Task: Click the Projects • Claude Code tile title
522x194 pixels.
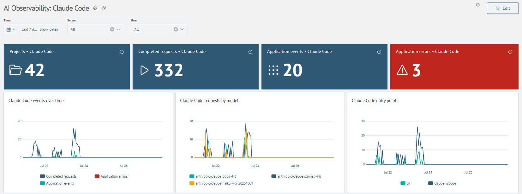Action: [x=32, y=52]
